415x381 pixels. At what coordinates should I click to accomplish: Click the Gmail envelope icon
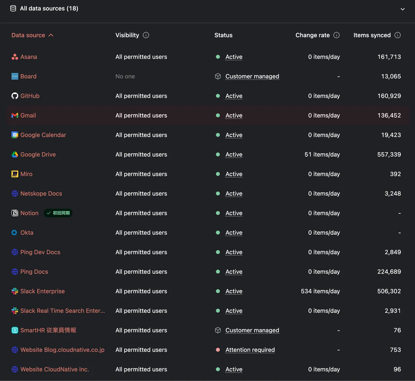click(x=15, y=116)
